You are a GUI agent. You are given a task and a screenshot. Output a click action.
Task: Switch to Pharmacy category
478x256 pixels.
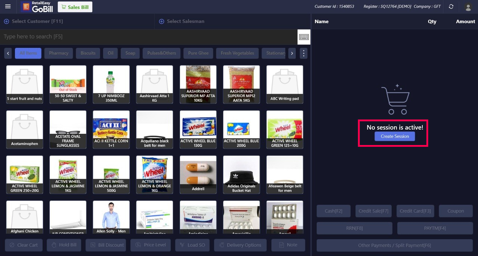pos(59,53)
